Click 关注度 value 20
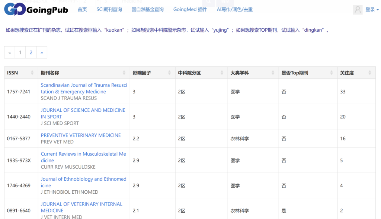The height and width of the screenshot is (219, 381). [343, 117]
